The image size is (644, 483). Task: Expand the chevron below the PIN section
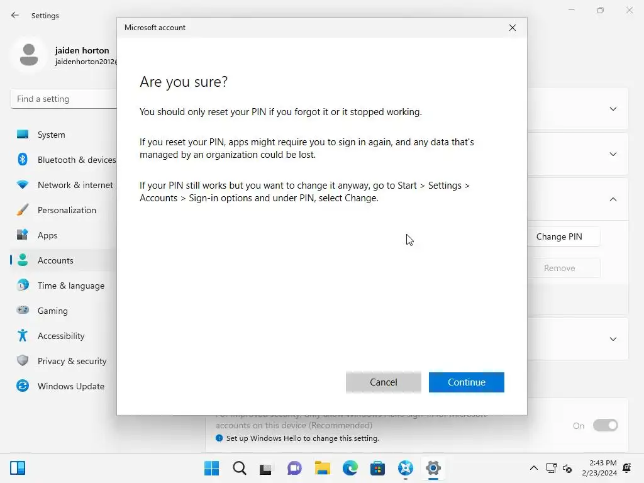click(613, 339)
